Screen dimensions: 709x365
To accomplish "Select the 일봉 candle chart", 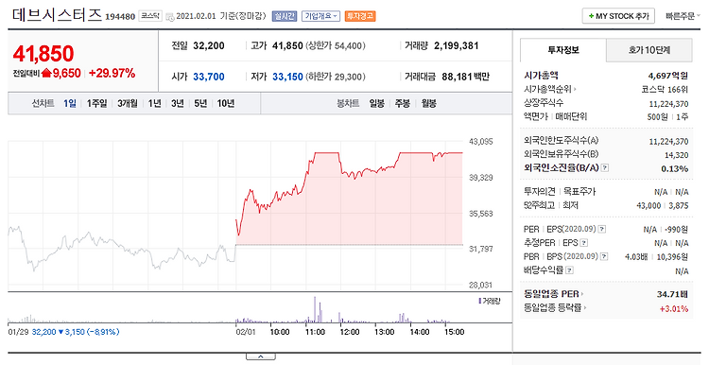I will coord(376,104).
